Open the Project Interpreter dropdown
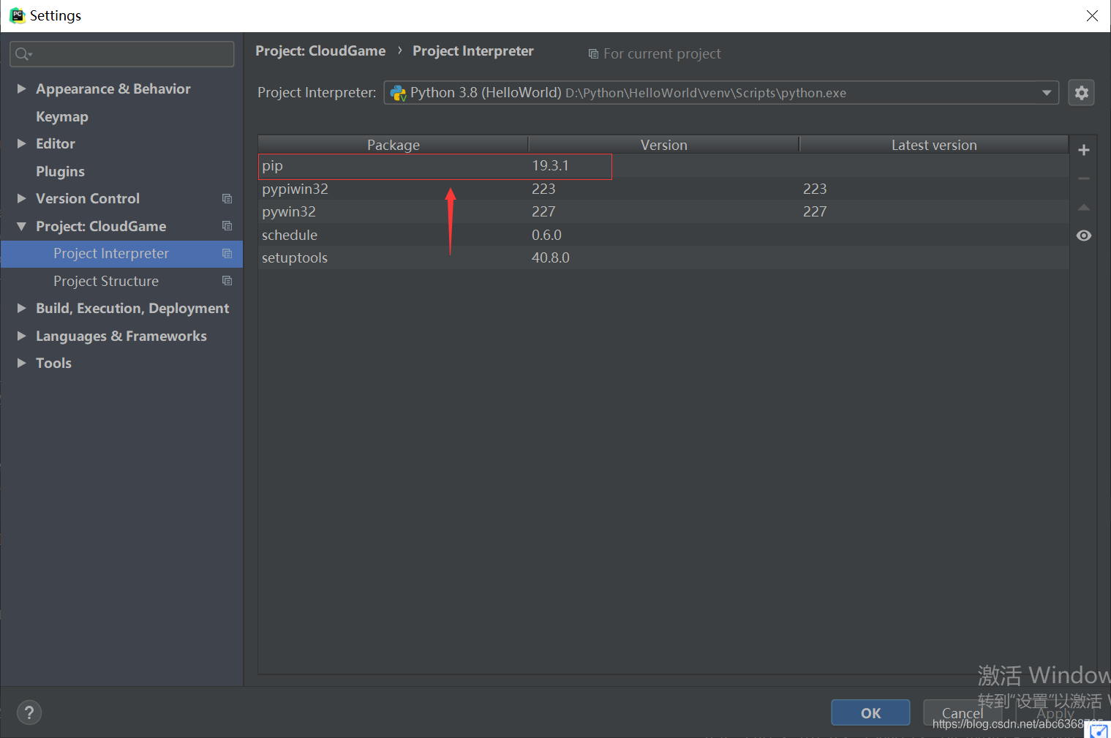 1046,93
